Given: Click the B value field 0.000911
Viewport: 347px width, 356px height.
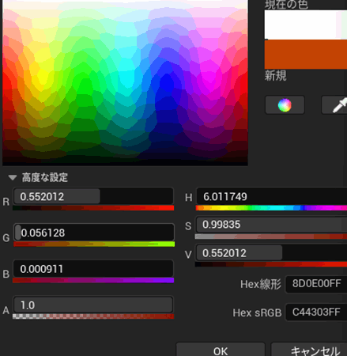Looking at the screenshot, I should click(93, 269).
